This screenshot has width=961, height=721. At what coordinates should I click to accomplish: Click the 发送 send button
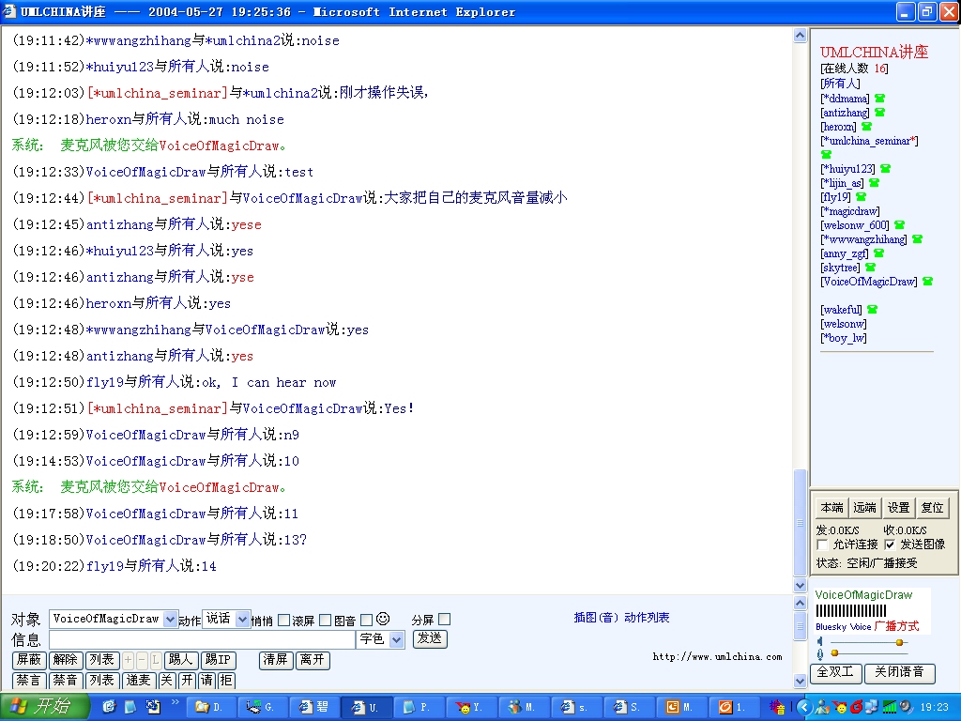click(x=430, y=638)
